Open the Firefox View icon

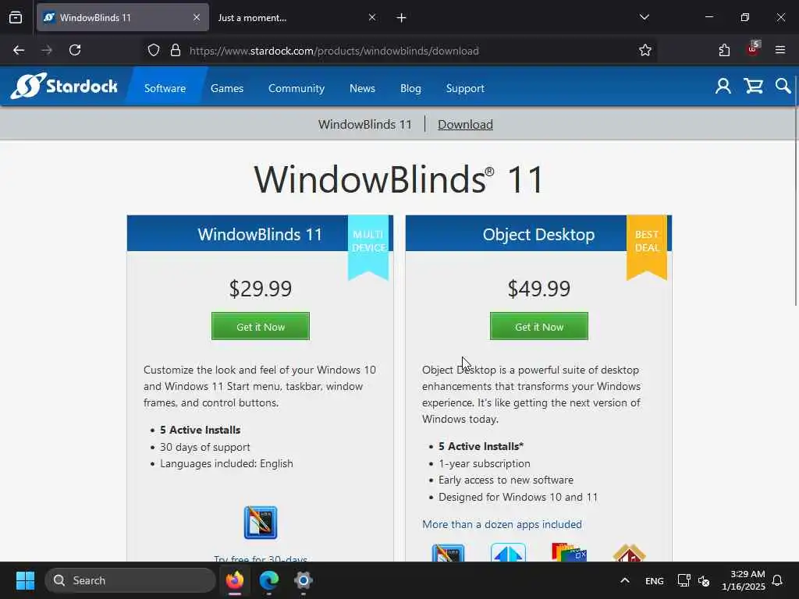point(16,17)
